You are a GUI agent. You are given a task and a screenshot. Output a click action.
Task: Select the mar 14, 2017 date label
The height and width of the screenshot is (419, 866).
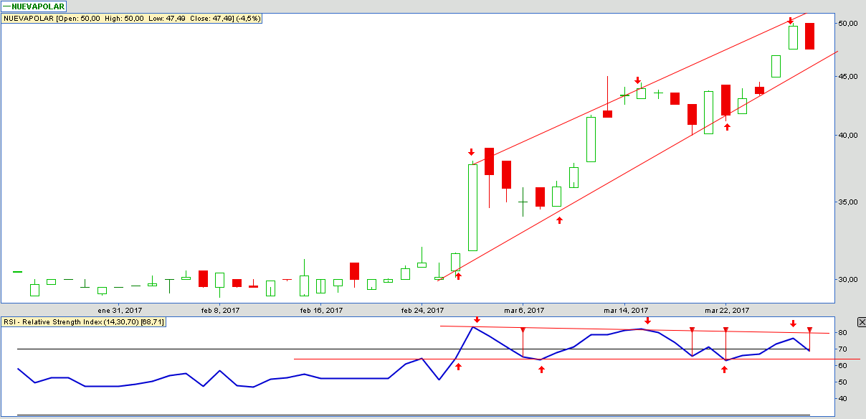pyautogui.click(x=626, y=310)
